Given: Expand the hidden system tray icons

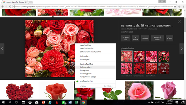Looking at the screenshot, I should [x=149, y=102].
